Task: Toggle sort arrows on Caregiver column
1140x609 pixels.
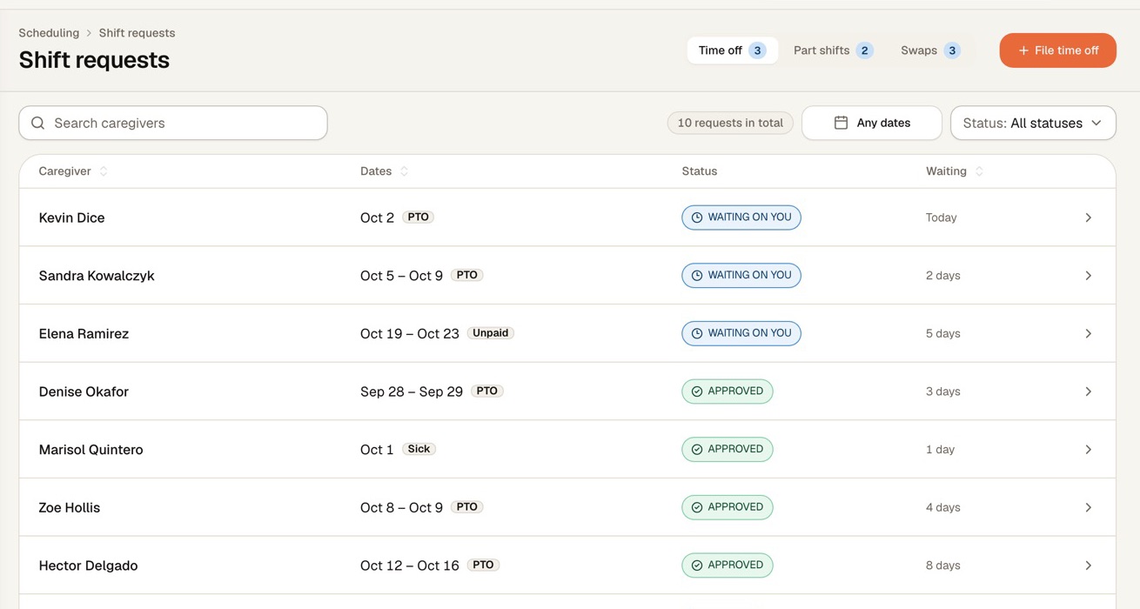Action: point(104,171)
